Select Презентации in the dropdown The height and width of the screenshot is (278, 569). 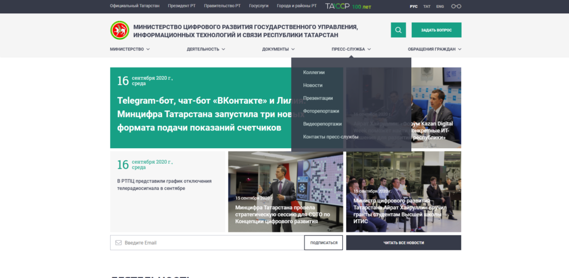pos(318,98)
